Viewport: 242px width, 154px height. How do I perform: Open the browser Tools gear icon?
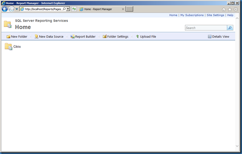tap(236, 9)
